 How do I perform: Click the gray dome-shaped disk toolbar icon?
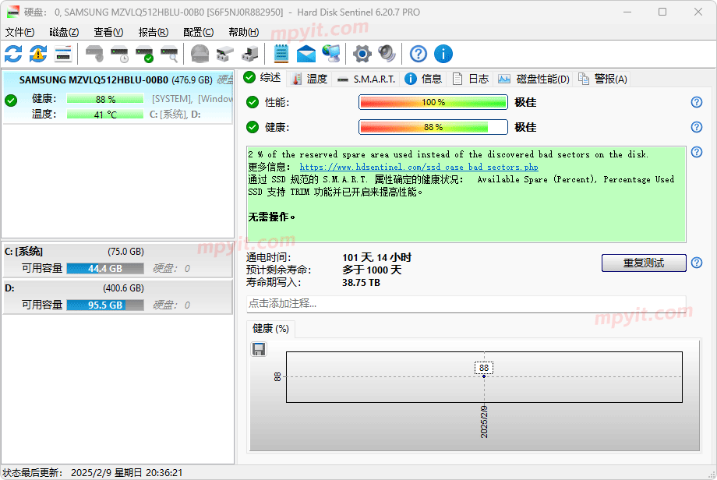coord(200,54)
